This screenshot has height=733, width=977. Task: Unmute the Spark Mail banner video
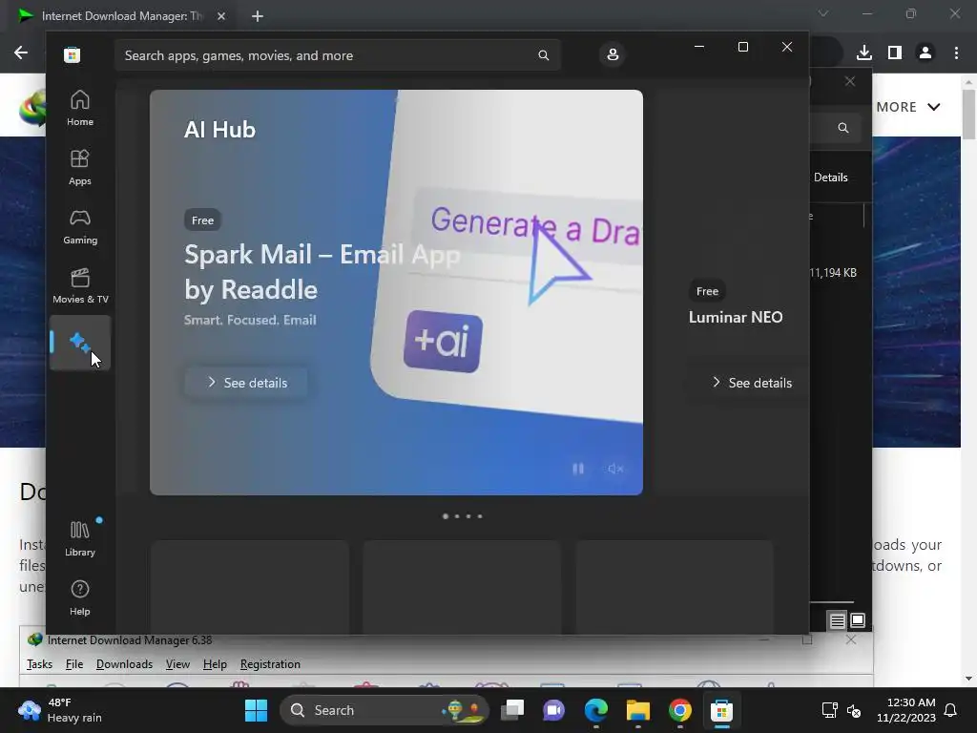(x=615, y=468)
